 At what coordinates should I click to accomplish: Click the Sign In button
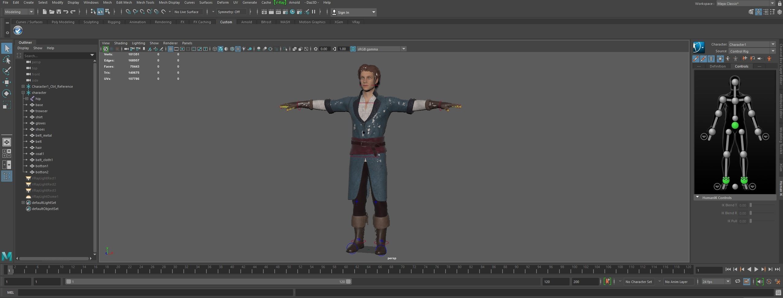pyautogui.click(x=354, y=12)
